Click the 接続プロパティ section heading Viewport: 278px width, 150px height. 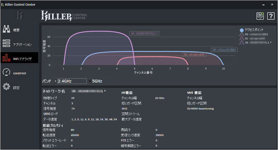click(x=53, y=126)
